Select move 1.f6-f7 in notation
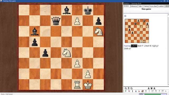 tap(134, 46)
